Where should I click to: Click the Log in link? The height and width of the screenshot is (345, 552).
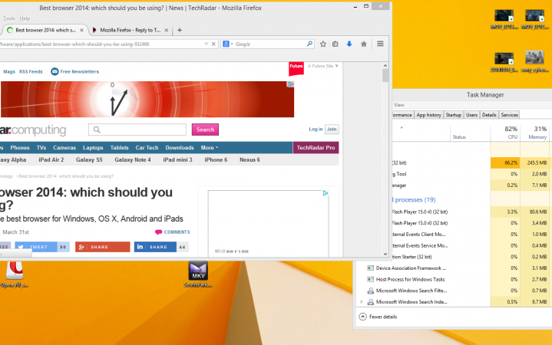point(316,129)
